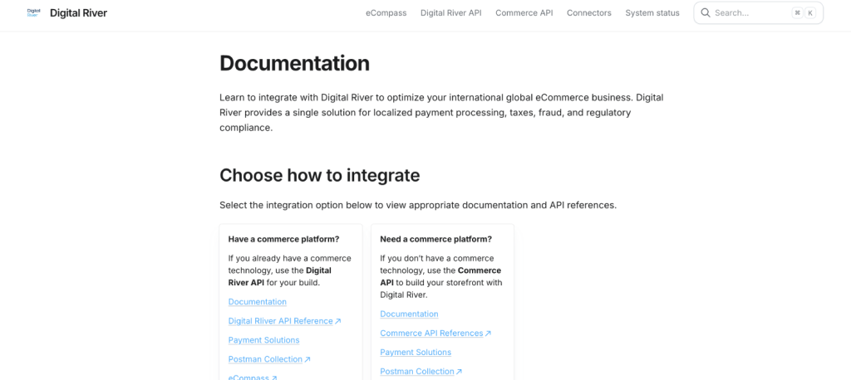Click the K shortcut key badge
This screenshot has height=380, width=851.
[810, 13]
